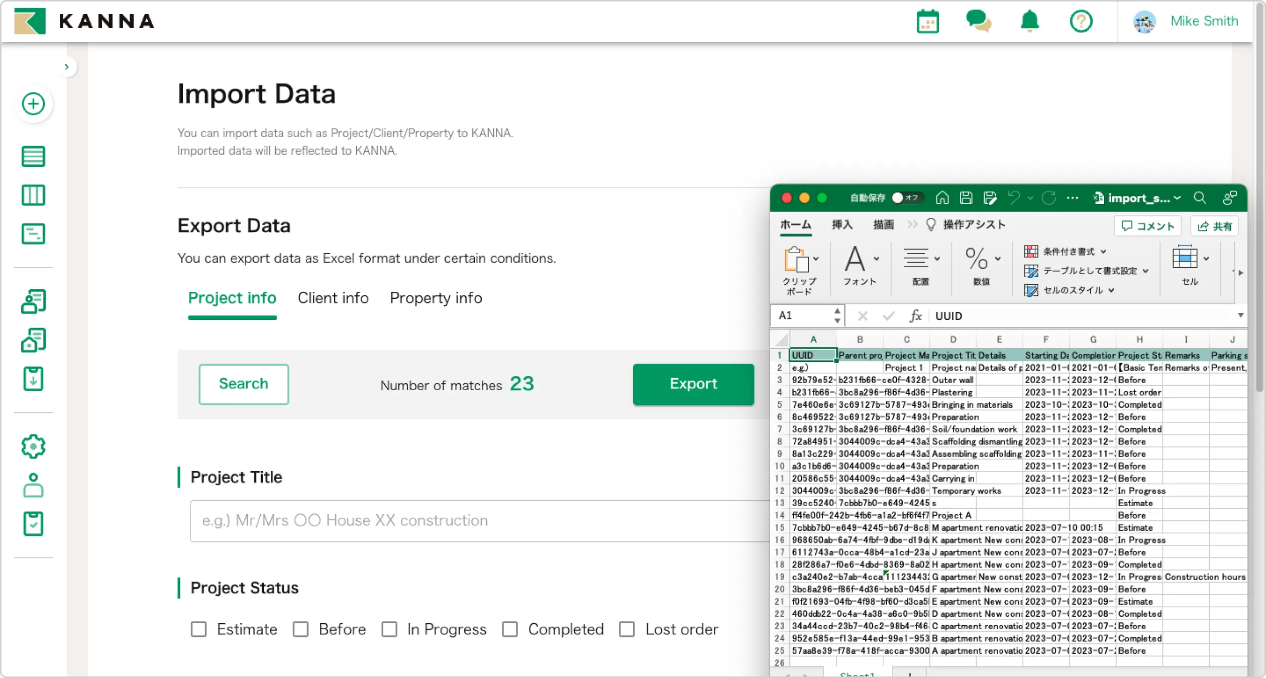Switch to the Client info tab
Screen dimensions: 1266x678
click(x=333, y=298)
